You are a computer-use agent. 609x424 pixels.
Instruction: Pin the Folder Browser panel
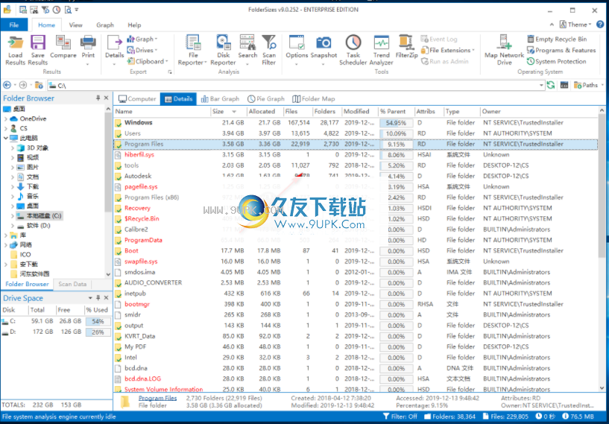coord(98,98)
